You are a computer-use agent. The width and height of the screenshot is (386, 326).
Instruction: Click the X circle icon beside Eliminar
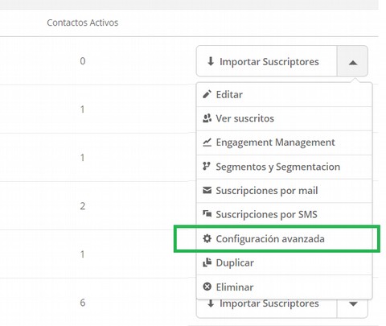click(207, 287)
